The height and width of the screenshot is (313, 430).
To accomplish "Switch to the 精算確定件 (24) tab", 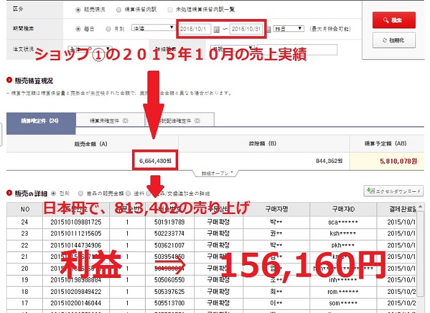I will pos(40,121).
